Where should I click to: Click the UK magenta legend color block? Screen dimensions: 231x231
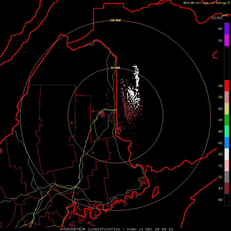click(227, 40)
